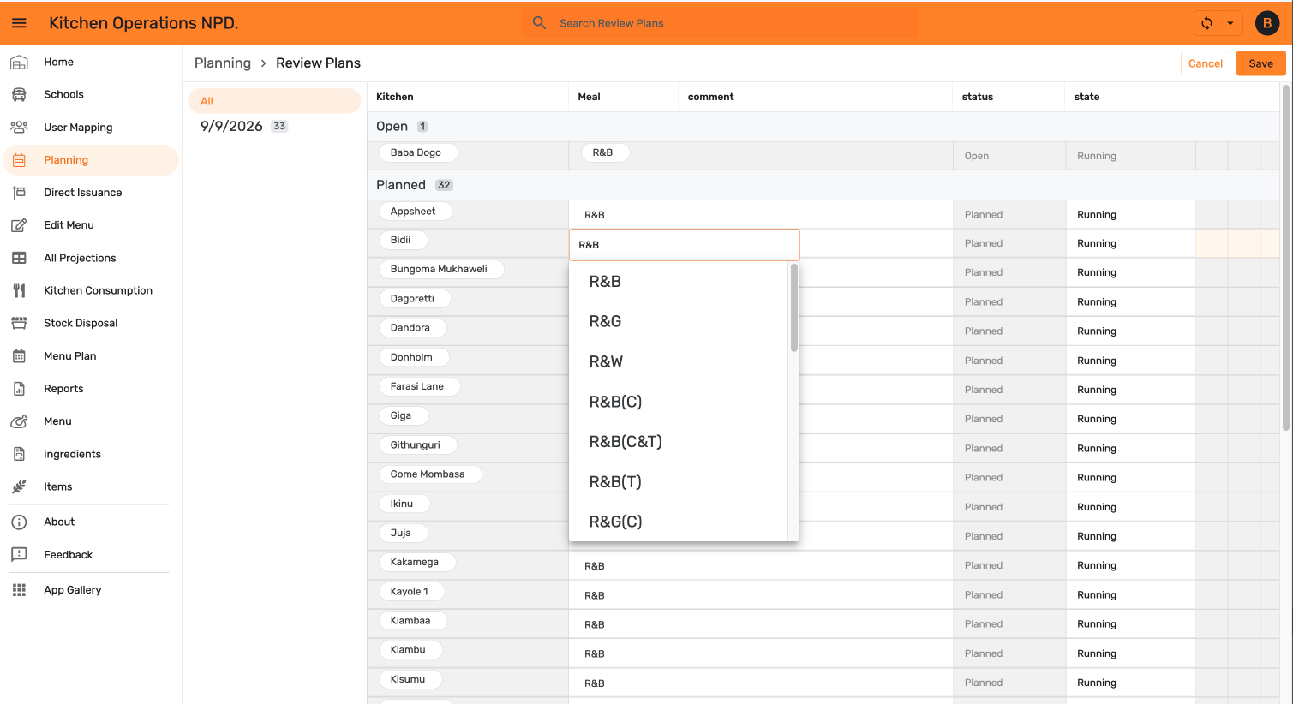Open the Feedback page
This screenshot has height=704, width=1293.
coord(91,555)
